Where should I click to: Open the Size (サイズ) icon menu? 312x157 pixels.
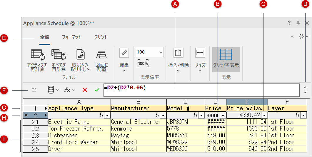[x=200, y=53]
